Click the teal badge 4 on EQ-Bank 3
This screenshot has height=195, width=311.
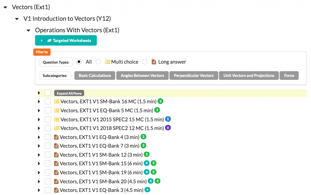[x=147, y=190]
